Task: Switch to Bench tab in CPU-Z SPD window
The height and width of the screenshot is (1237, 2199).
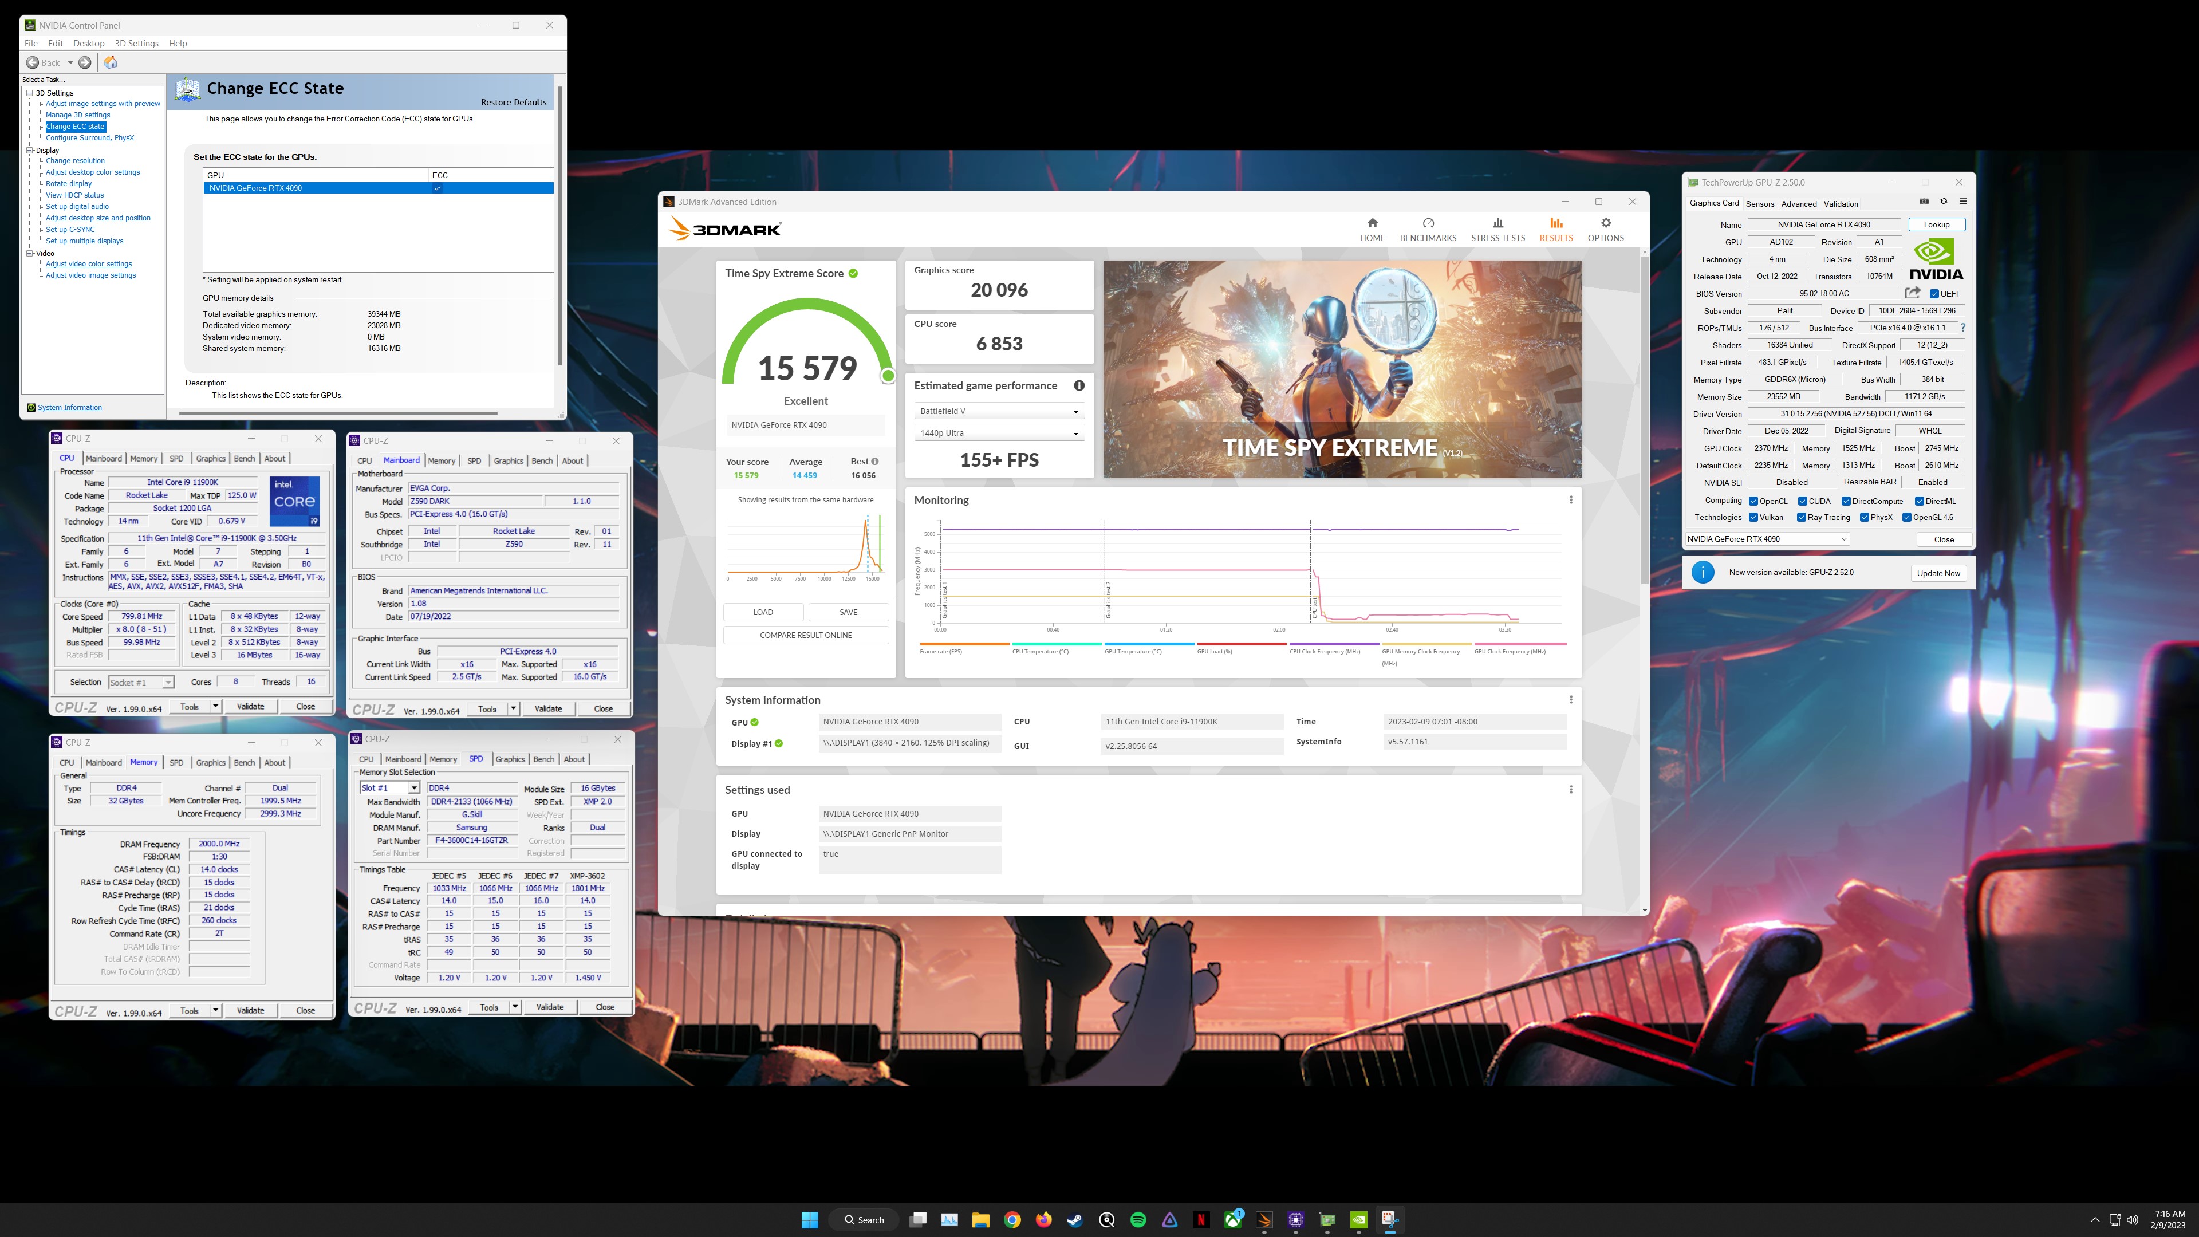Action: tap(544, 759)
